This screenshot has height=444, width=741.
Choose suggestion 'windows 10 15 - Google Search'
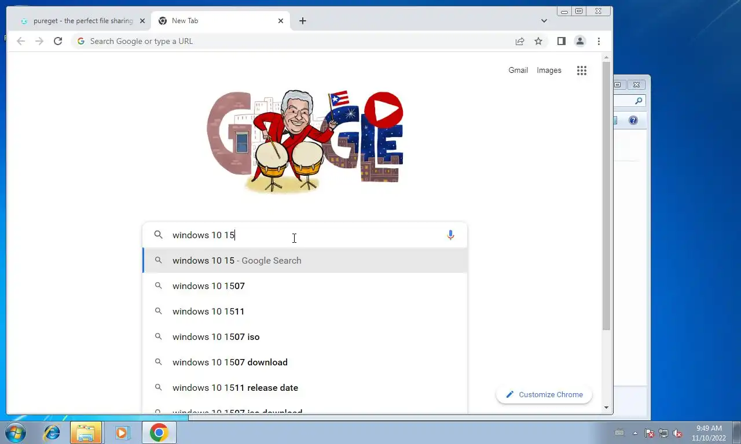pyautogui.click(x=305, y=261)
